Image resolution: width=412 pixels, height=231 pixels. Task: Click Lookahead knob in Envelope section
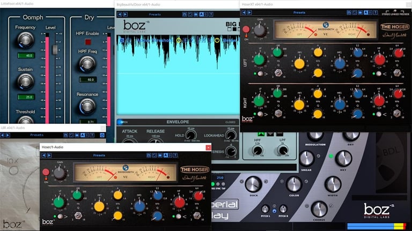point(231,135)
